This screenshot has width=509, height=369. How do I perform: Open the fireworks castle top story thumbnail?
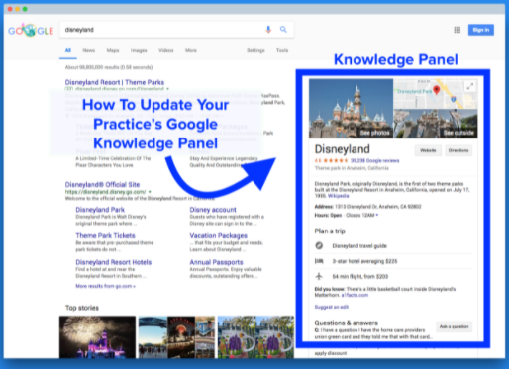(x=97, y=336)
